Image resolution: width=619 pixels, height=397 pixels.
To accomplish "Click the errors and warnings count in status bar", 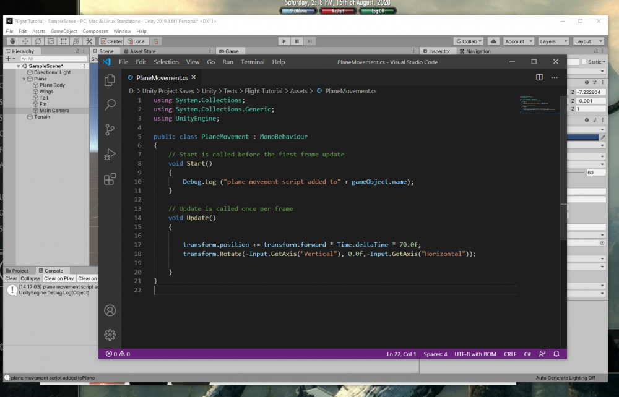I will 118,354.
